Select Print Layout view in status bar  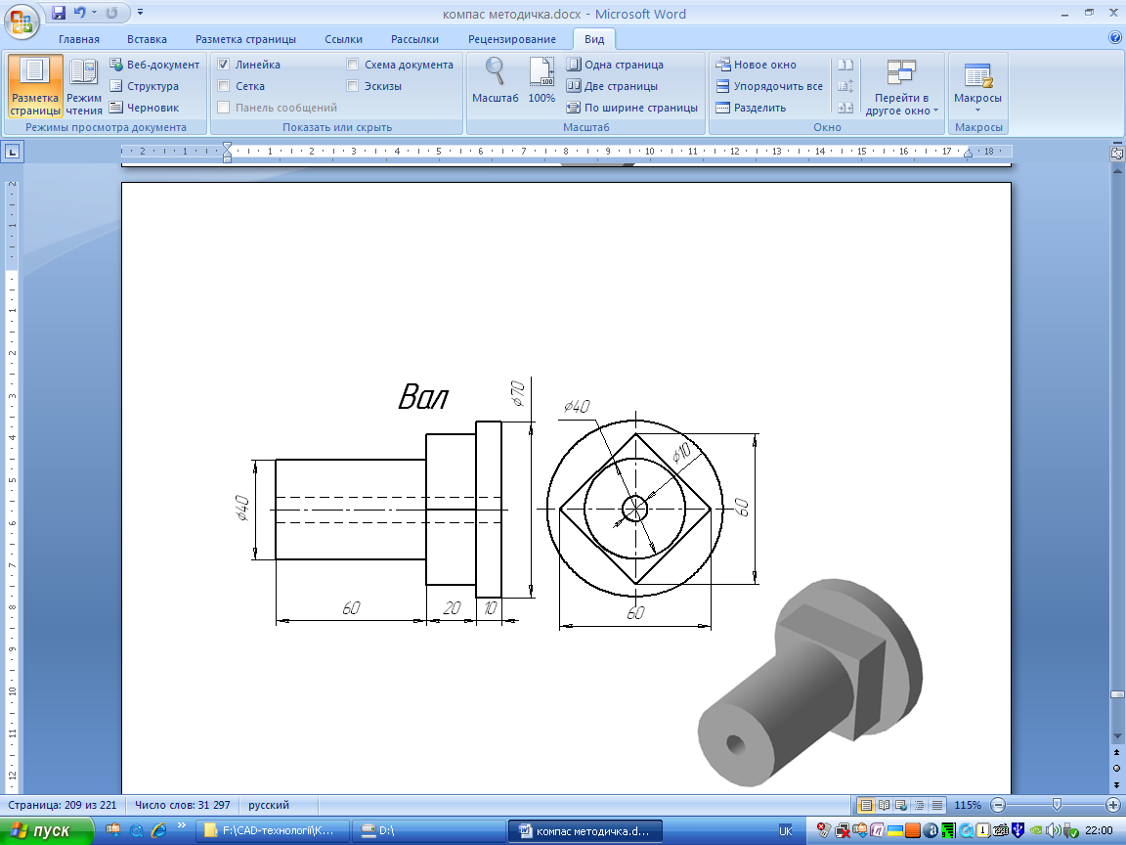click(x=867, y=806)
